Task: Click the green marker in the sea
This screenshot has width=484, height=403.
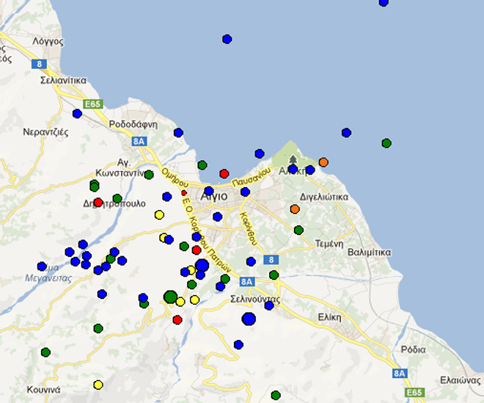Action: (386, 143)
